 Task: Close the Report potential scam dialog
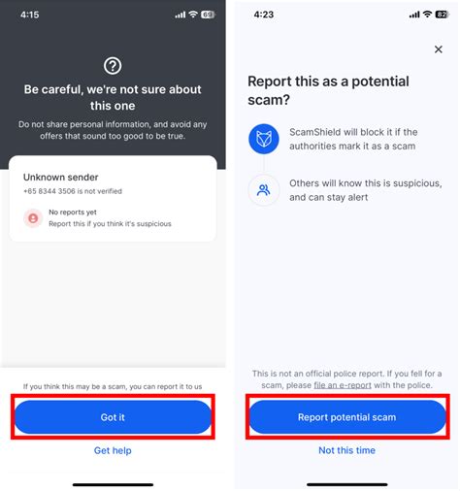click(439, 49)
